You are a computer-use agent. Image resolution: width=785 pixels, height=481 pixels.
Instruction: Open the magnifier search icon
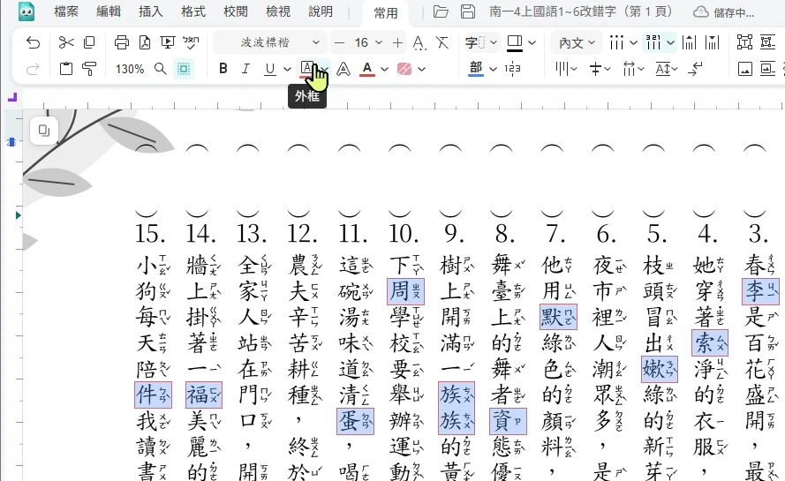pos(160,69)
